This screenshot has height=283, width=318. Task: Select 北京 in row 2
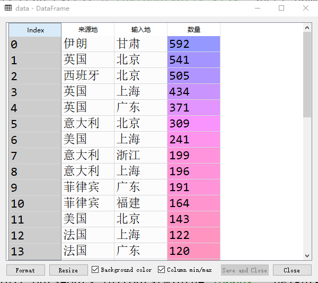tap(141, 76)
